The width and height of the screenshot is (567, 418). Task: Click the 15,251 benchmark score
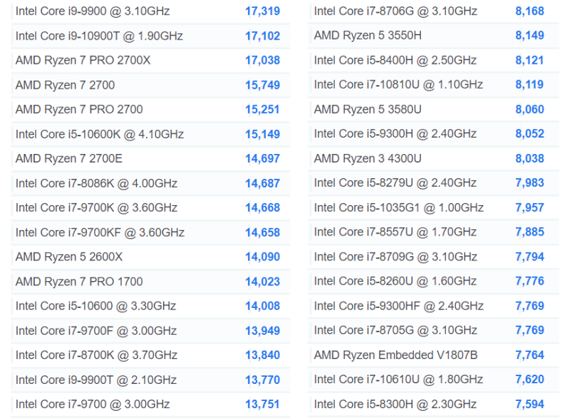click(x=262, y=109)
